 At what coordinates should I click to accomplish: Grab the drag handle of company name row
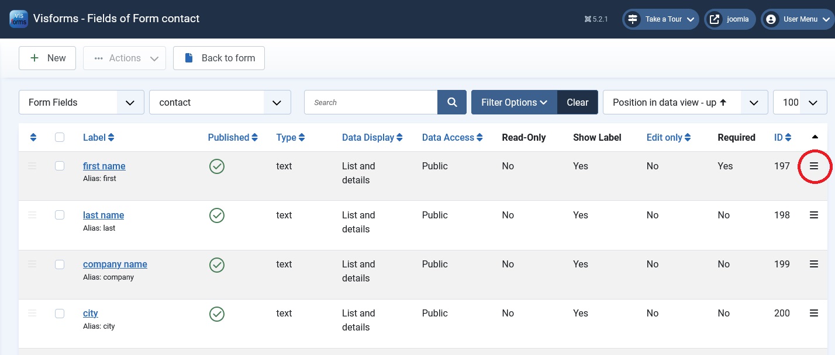(32, 264)
